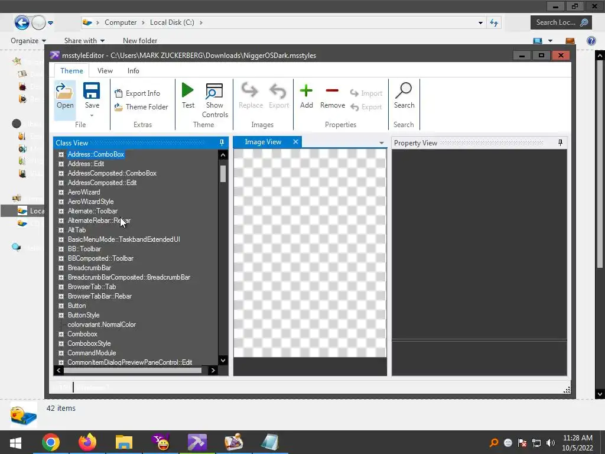
Task: Go back in the Explorer window
Action: (x=22, y=22)
